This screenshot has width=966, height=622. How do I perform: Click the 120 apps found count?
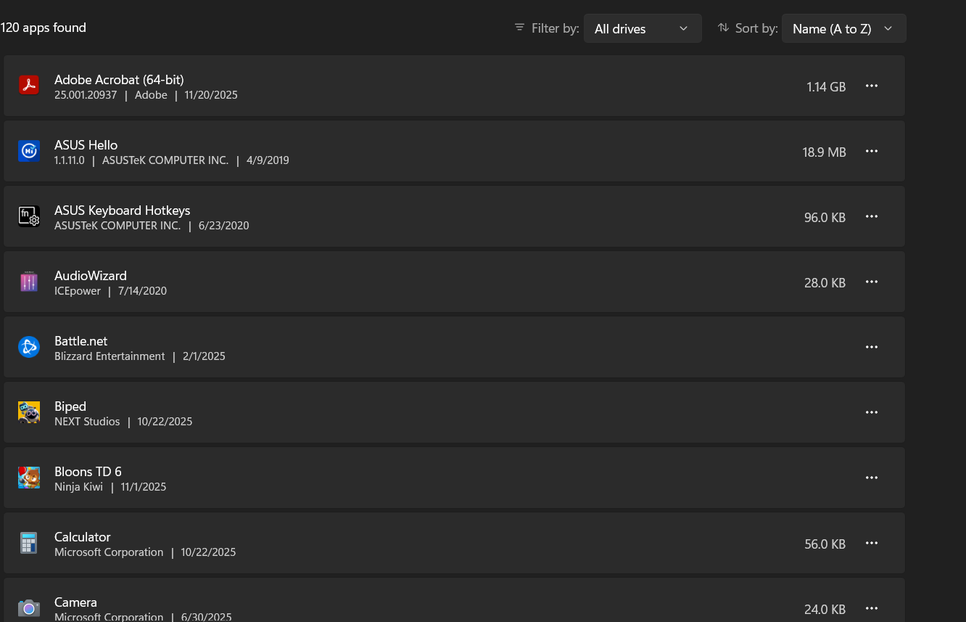[44, 28]
